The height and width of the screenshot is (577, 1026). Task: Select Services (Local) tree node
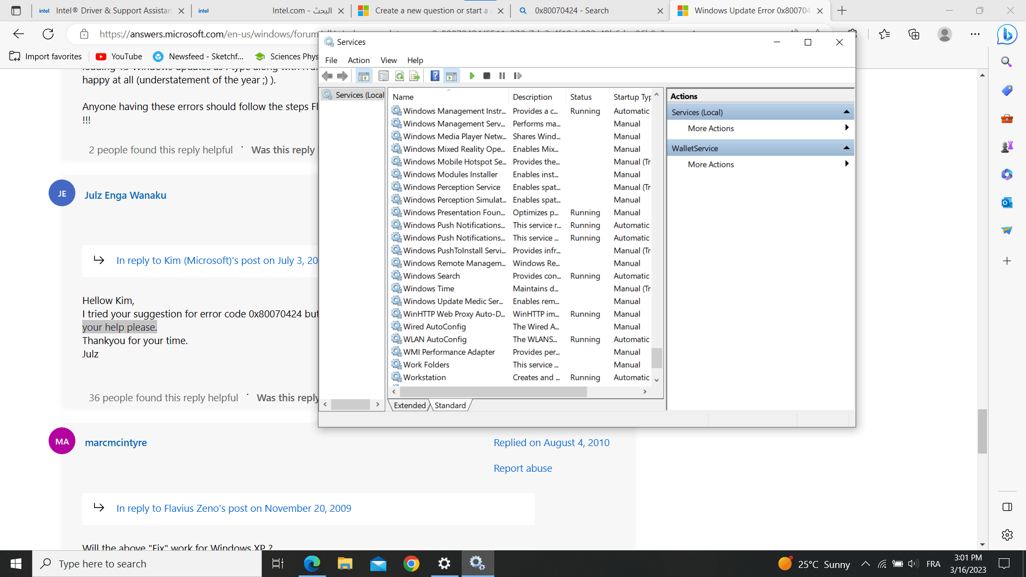click(x=354, y=95)
